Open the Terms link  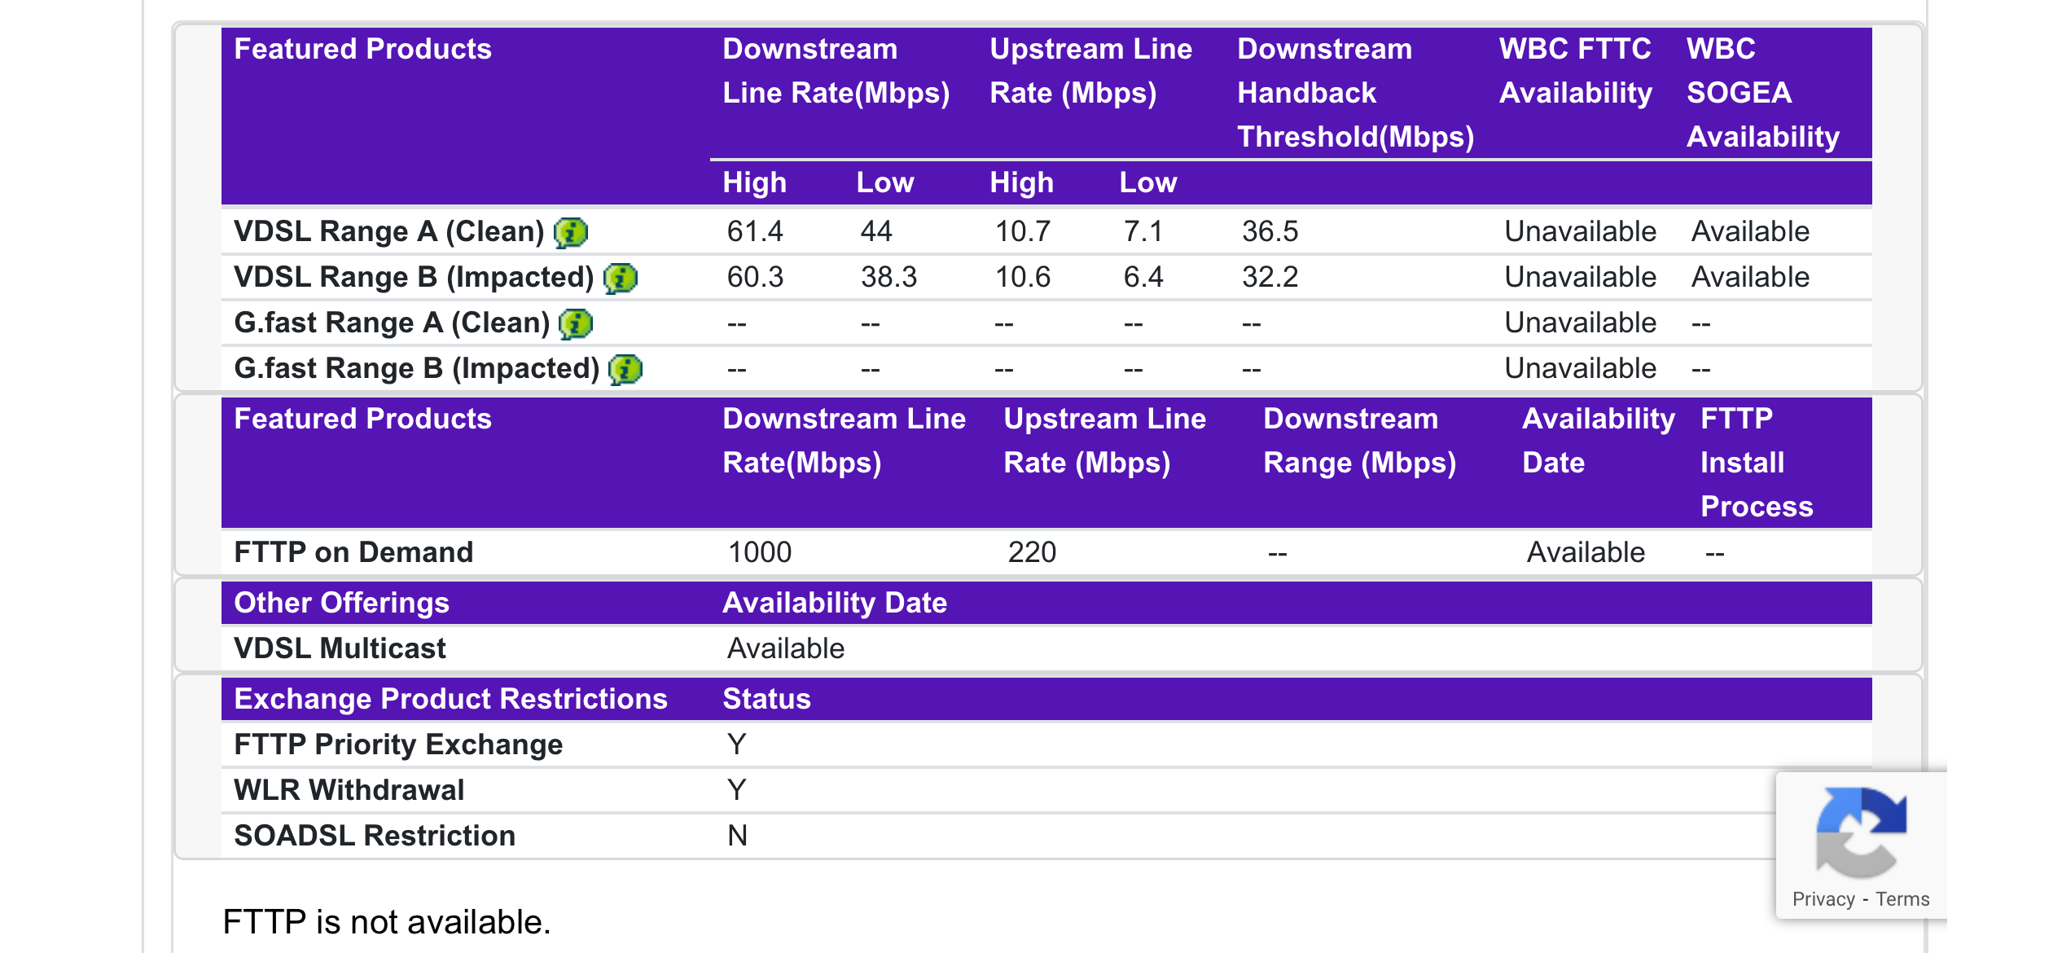click(1902, 898)
